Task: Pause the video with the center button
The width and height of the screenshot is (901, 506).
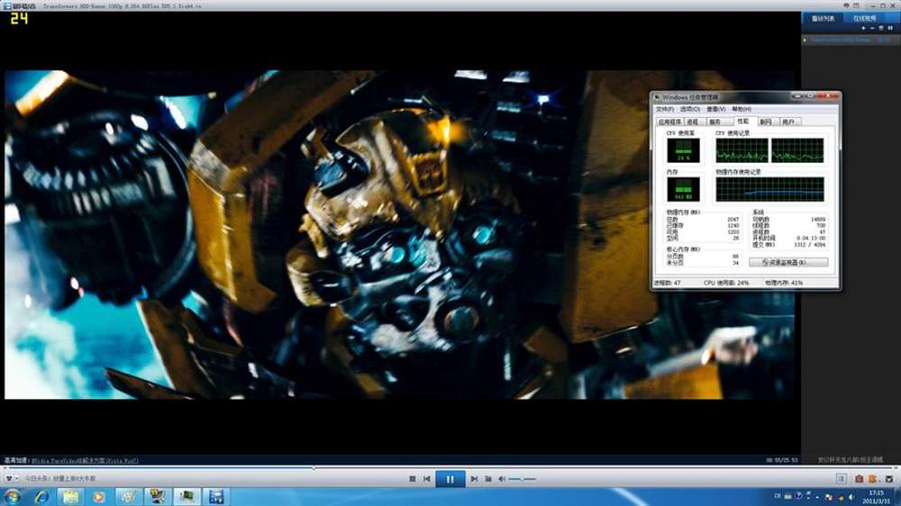Action: click(450, 479)
